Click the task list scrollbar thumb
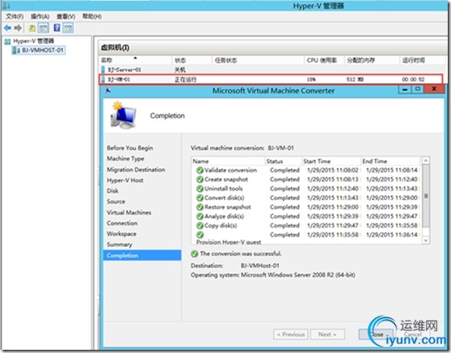This screenshot has height=353, width=451. (426, 196)
